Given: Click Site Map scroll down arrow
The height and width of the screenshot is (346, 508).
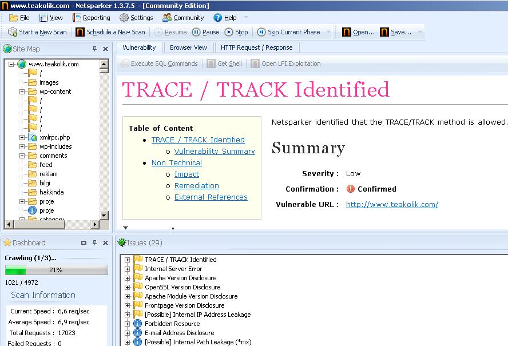Looking at the screenshot, I should point(104,216).
